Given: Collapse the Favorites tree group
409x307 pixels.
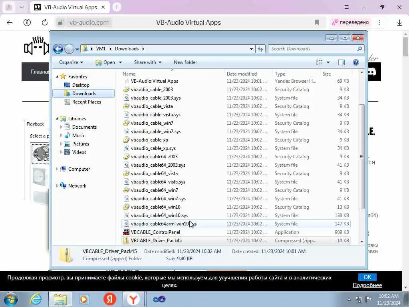Looking at the screenshot, I should point(58,76).
